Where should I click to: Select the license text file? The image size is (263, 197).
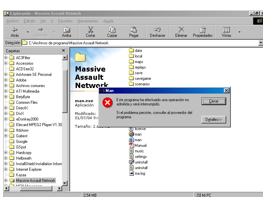(x=137, y=129)
